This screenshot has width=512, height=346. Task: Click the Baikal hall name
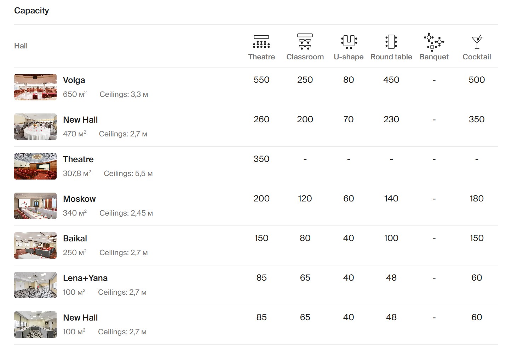tap(75, 239)
